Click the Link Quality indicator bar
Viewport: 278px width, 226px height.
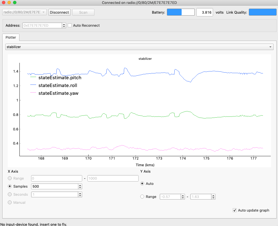[x=262, y=12]
